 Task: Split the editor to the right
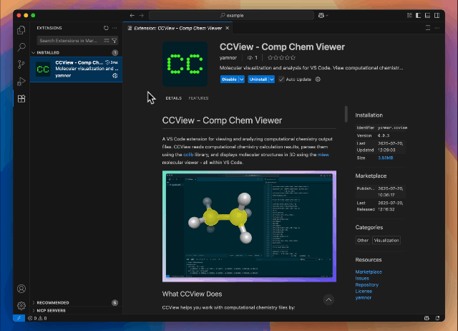coord(428,28)
